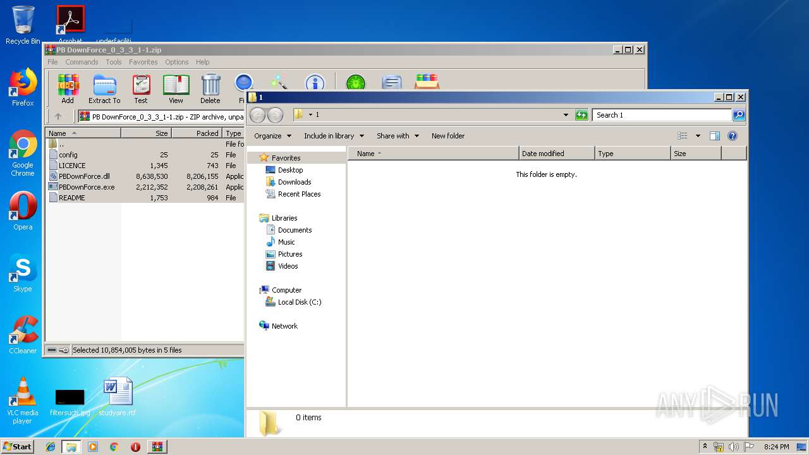
Task: Click the volume icon in system tray
Action: tap(733, 447)
